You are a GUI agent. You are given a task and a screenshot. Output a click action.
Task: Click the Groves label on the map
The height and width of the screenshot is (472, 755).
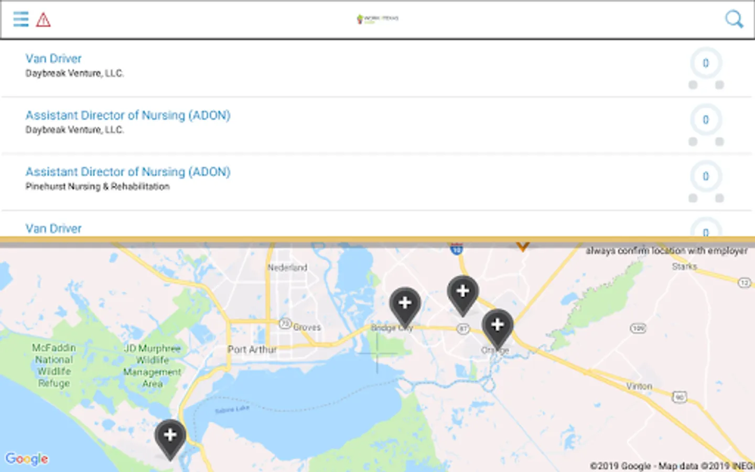coord(307,327)
